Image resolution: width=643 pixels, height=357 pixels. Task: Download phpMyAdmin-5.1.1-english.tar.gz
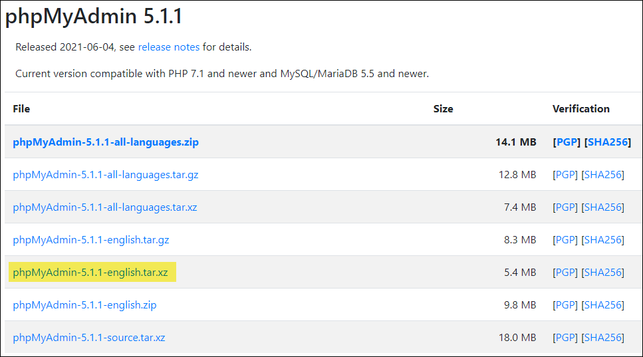click(x=91, y=240)
